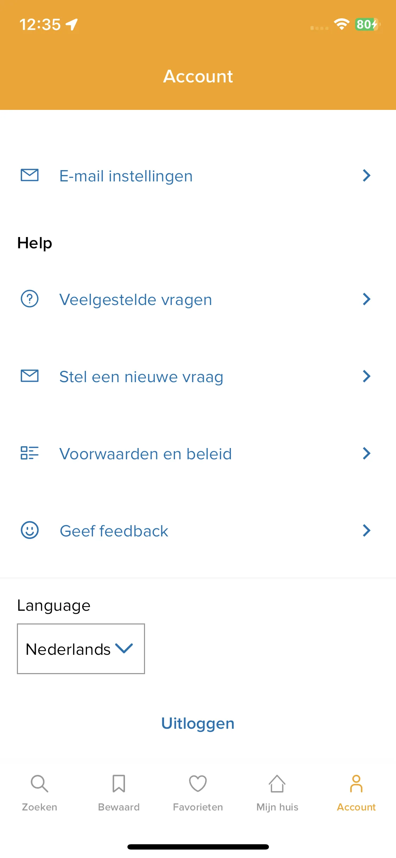Open Voorwaarden en beleid link
Screen dimensions: 396x858
pos(145,454)
